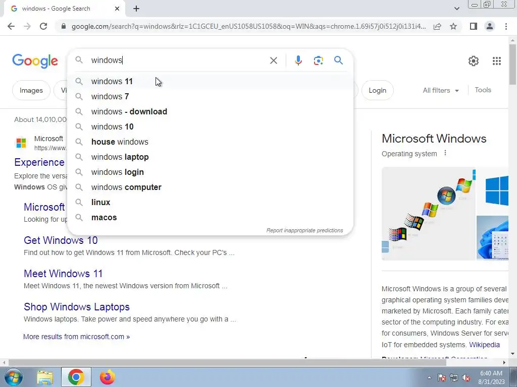Click 'Report inappropriate predictions'
The width and height of the screenshot is (517, 387).
tap(304, 230)
